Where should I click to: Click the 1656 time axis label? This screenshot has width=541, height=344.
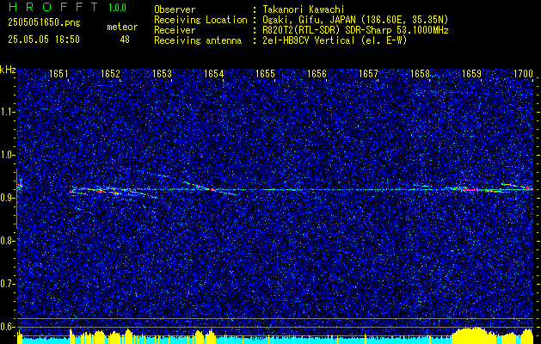[x=317, y=73]
